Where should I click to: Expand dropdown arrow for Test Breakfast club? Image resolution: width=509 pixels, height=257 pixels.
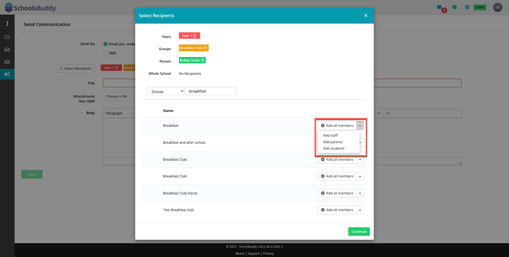pos(360,210)
